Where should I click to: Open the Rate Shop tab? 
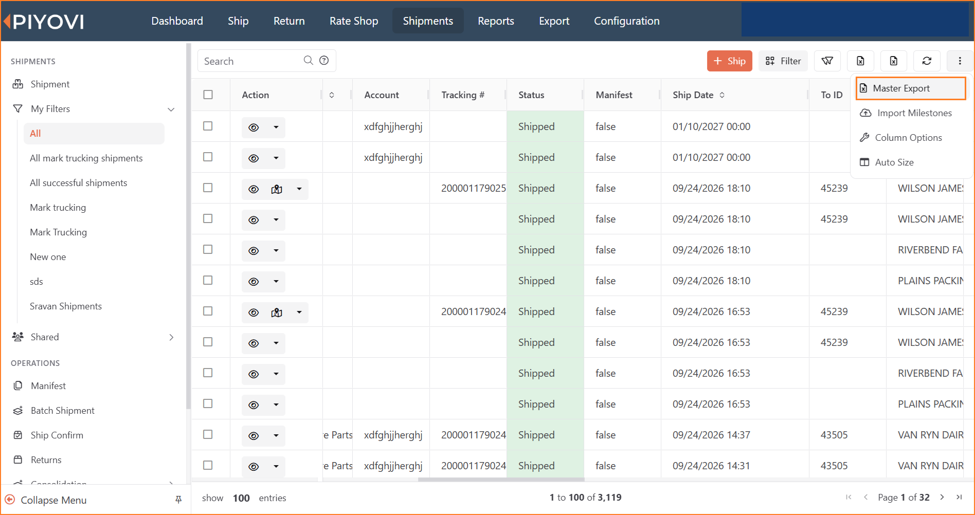[x=354, y=21]
